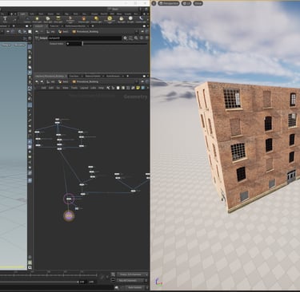Select the Spot Light shelf tool
Viewport: 300px width, 292px height.
click(x=48, y=19)
